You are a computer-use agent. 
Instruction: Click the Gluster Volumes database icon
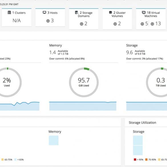click(110, 12)
